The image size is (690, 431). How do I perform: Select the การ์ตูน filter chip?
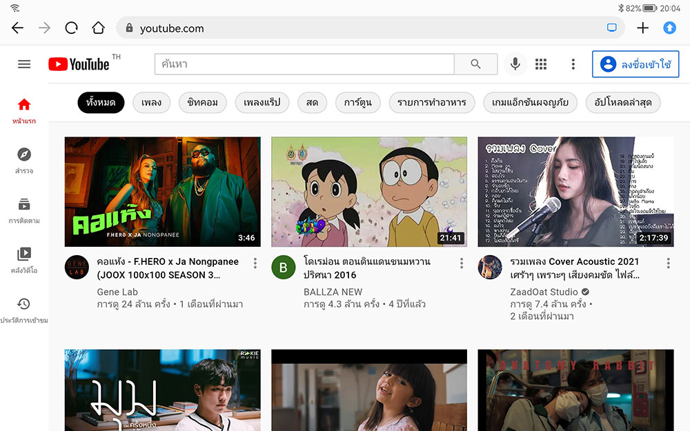tap(357, 103)
